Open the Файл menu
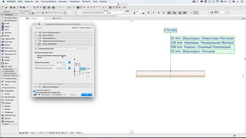 (20, 2)
